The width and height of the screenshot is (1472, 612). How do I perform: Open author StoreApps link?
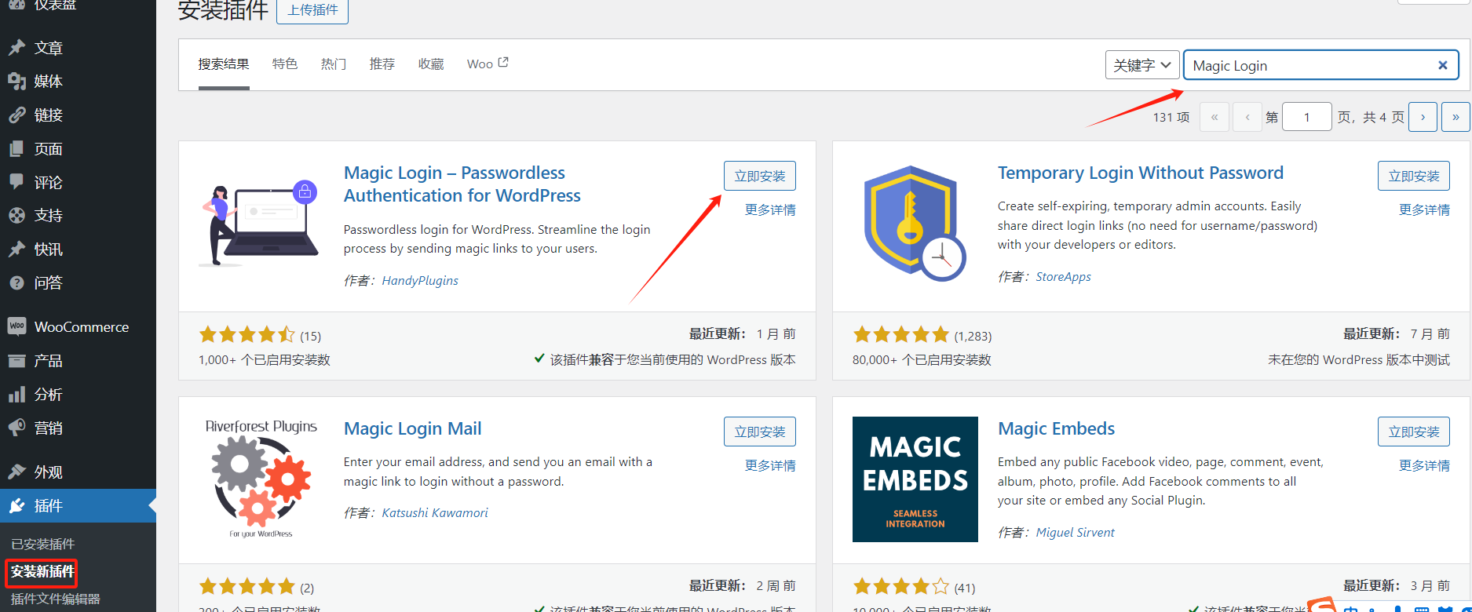tap(1063, 277)
